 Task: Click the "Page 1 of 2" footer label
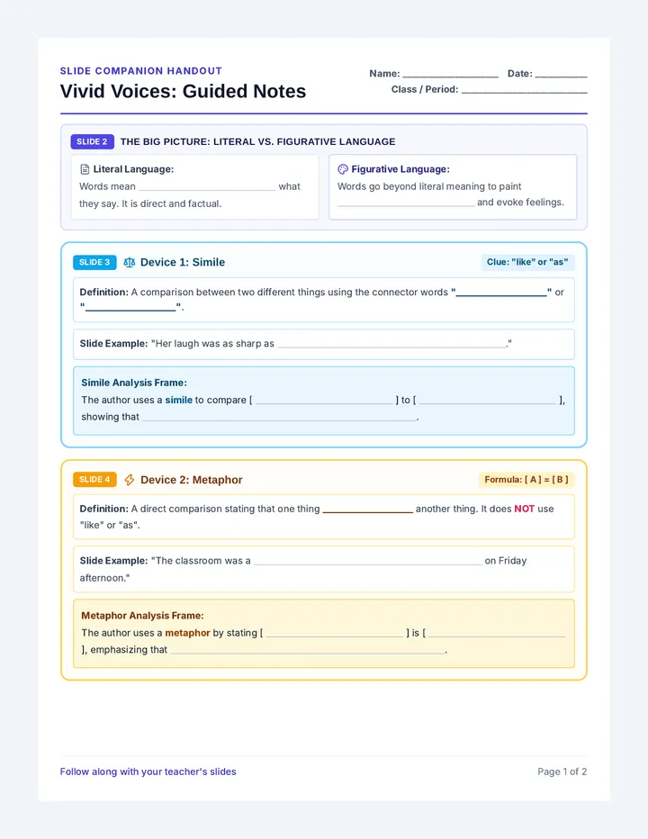[x=562, y=771]
